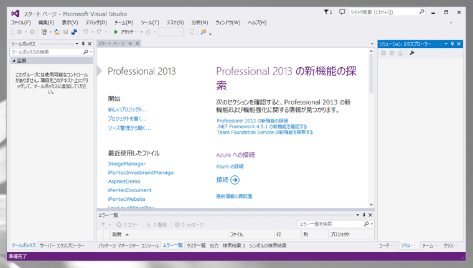Click scroll up arrow of start page

371,51
